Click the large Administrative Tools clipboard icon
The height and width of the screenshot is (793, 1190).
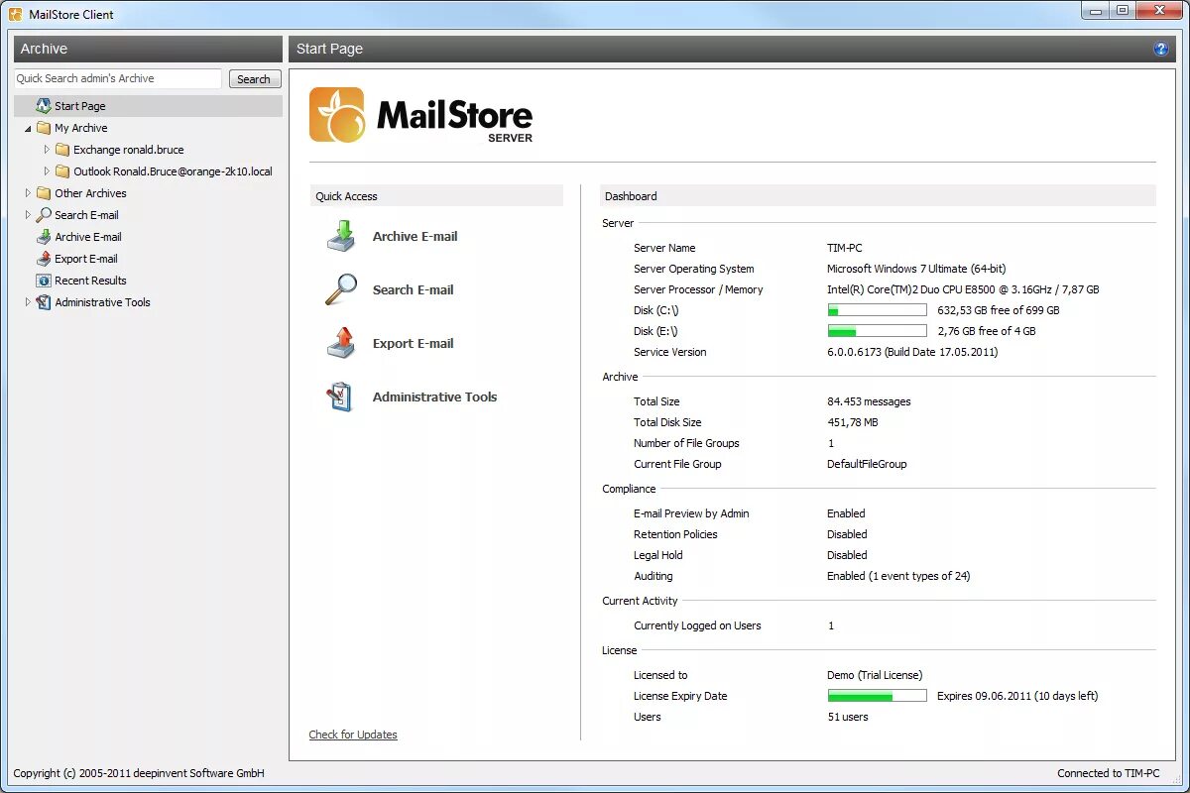(340, 396)
